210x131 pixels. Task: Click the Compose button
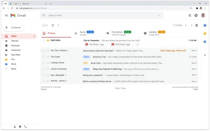(13, 28)
